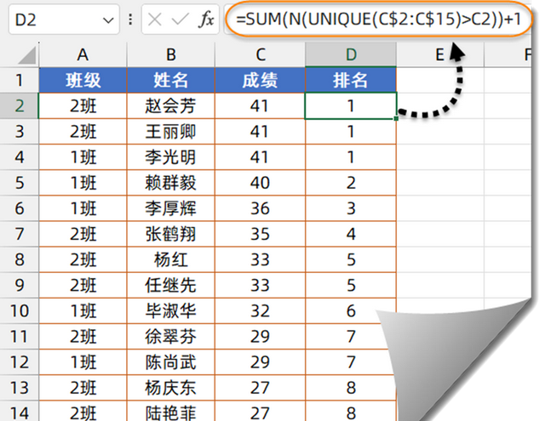This screenshot has width=545, height=421.
Task: Select score 36 in 李厚辉 row
Action: [x=260, y=208]
